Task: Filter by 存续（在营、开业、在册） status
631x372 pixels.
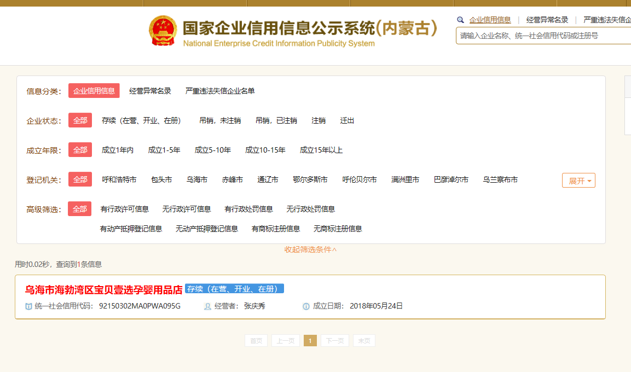Action: [x=142, y=121]
